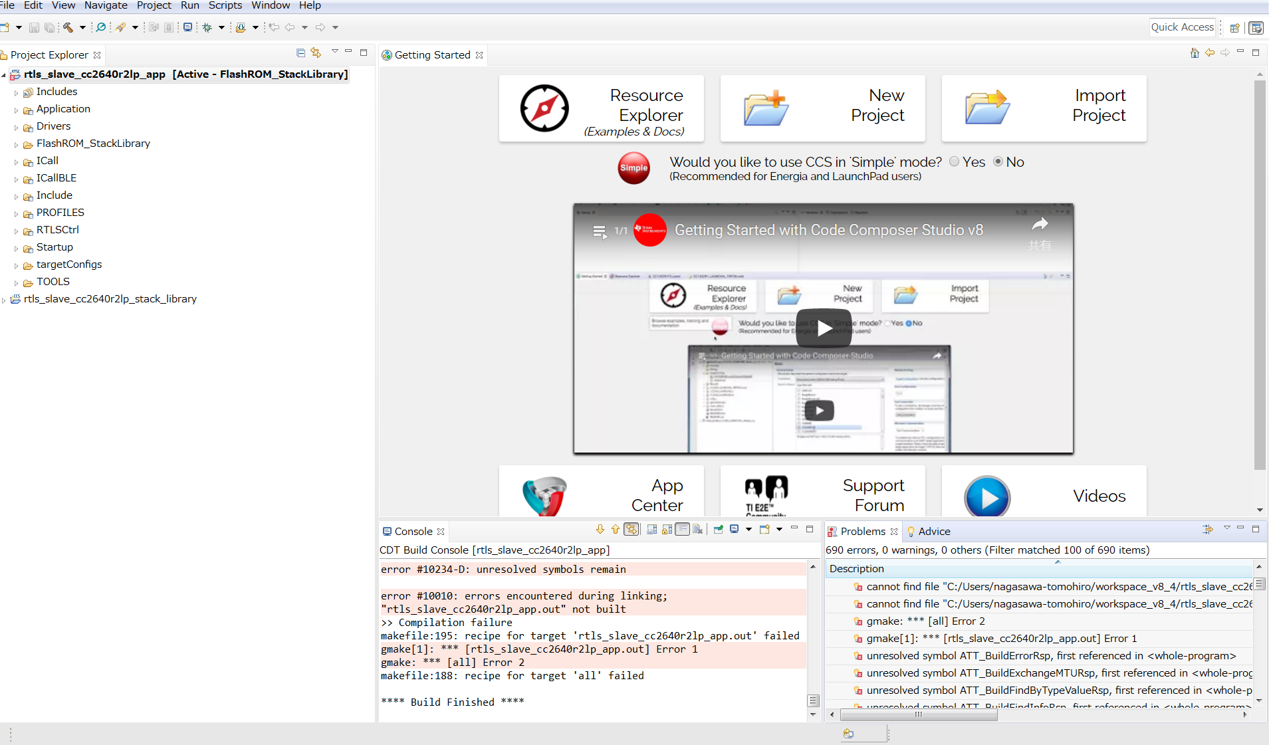Click the Quick Access search field
Screen dimensions: 1269x745
[1183, 27]
